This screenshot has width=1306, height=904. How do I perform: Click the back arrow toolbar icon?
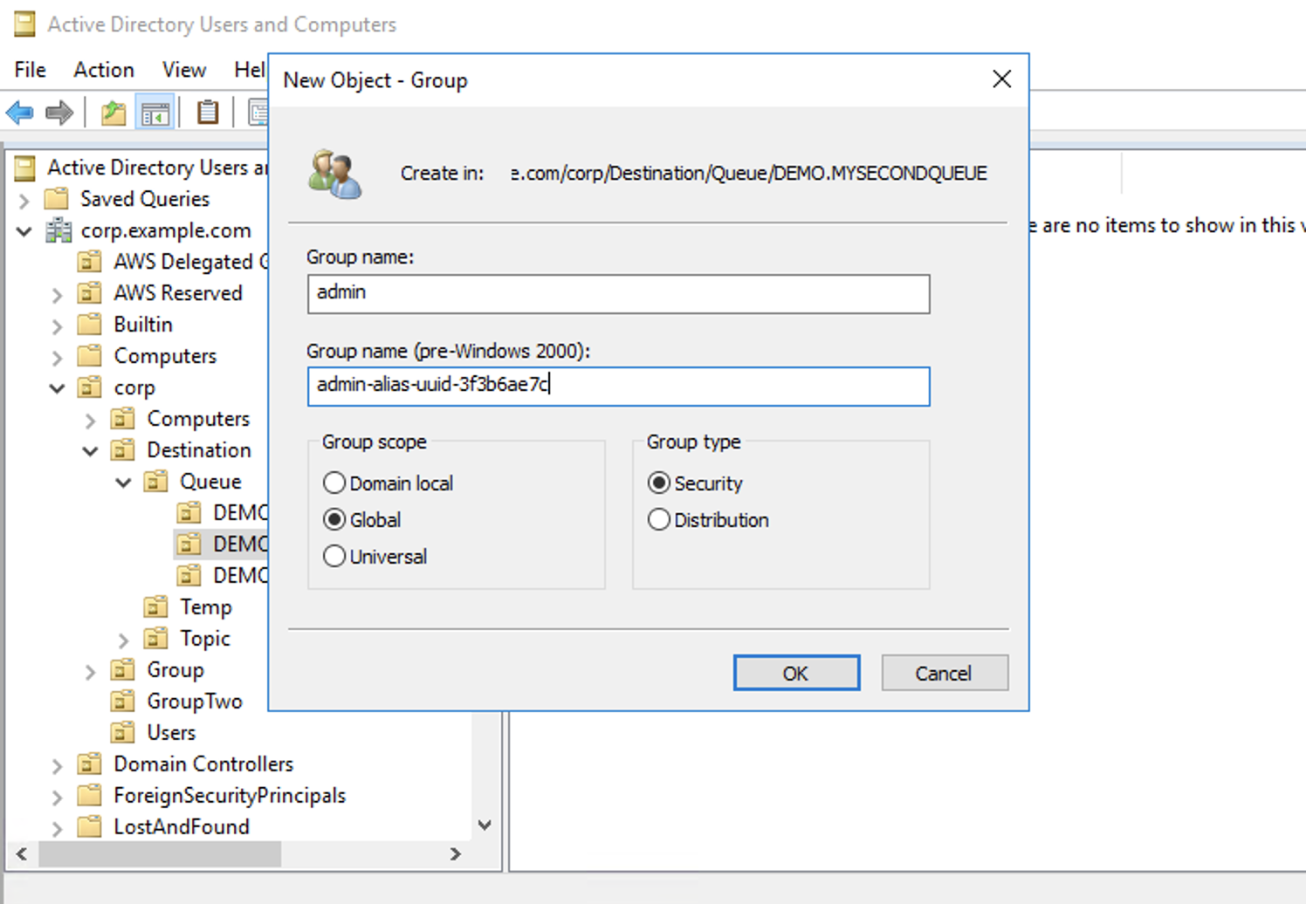click(x=19, y=113)
